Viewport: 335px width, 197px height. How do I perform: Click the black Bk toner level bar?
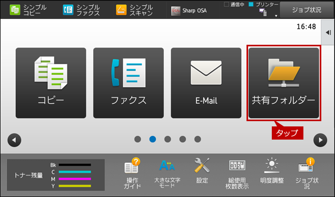pos(75,165)
